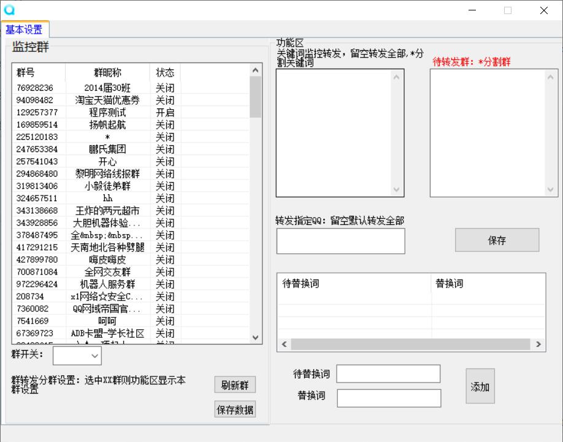Screen dimensions: 563x442
Task: Click the replacement table horizontal scrollbar thumb
Action: [x=410, y=344]
